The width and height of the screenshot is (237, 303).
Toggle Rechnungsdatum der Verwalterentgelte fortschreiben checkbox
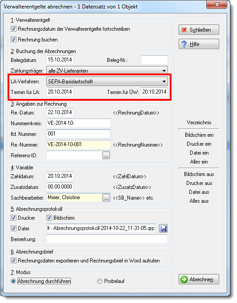pyautogui.click(x=13, y=29)
